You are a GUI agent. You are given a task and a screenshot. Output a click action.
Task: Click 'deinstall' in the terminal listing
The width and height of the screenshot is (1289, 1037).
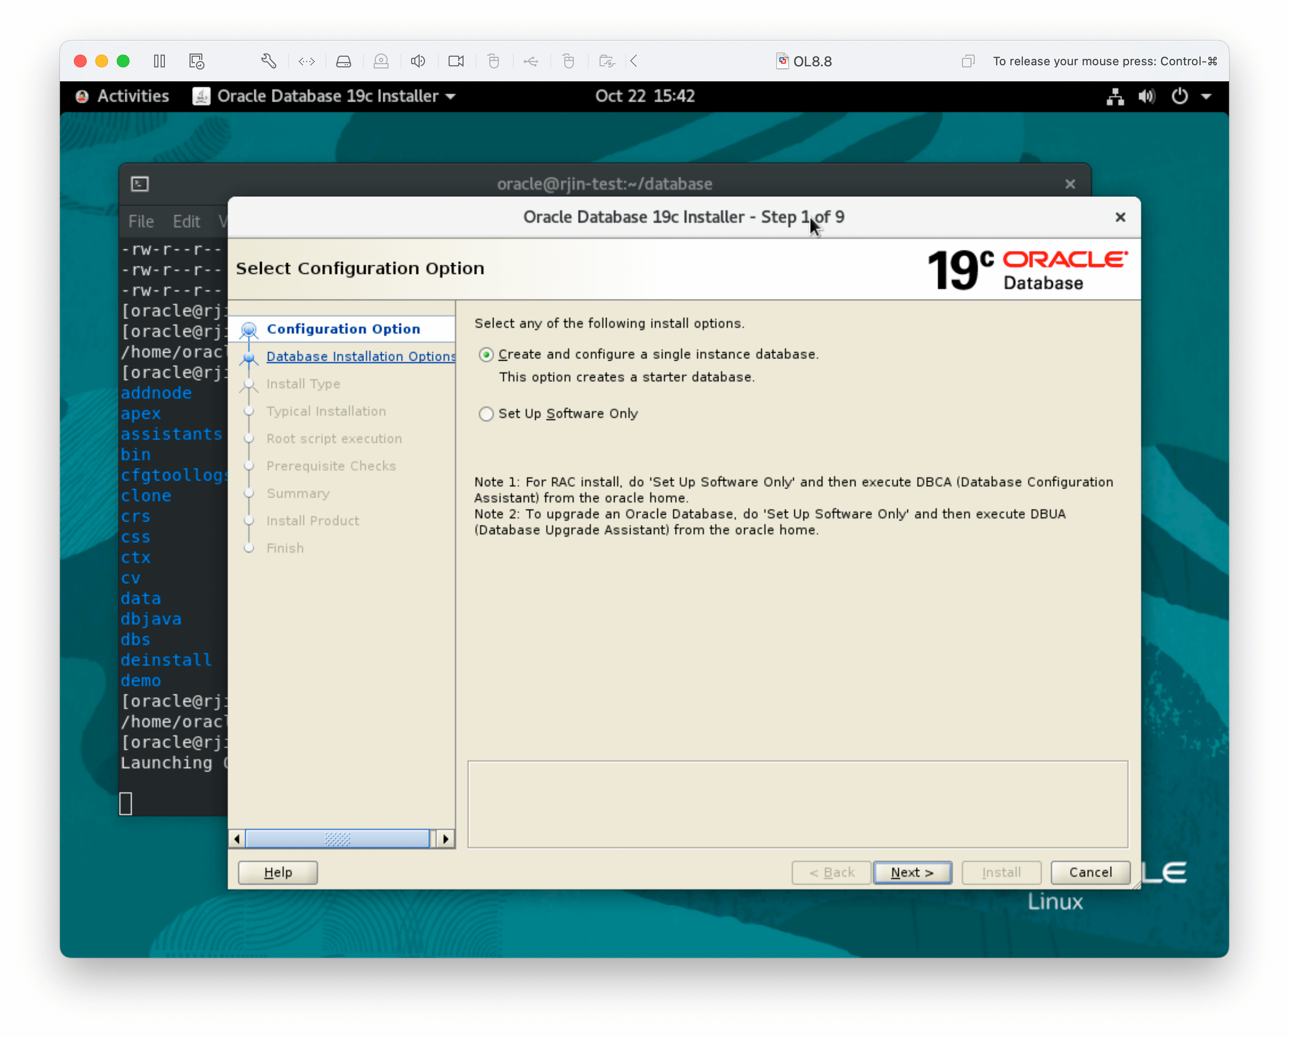(166, 660)
